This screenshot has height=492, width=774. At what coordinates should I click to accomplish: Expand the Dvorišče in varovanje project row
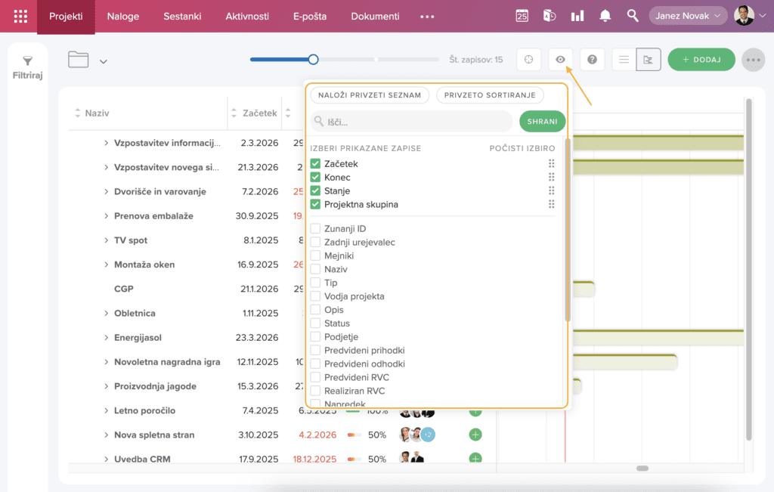click(107, 192)
